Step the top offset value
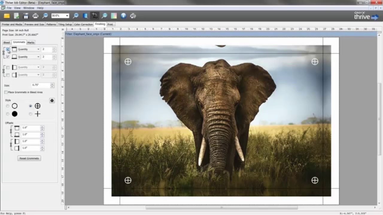This screenshot has height=215, width=383. pyautogui.click(x=42, y=128)
